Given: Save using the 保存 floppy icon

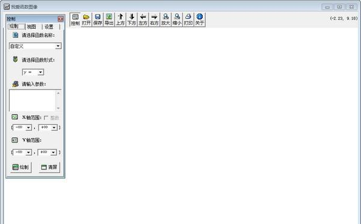Looking at the screenshot, I should [97, 19].
